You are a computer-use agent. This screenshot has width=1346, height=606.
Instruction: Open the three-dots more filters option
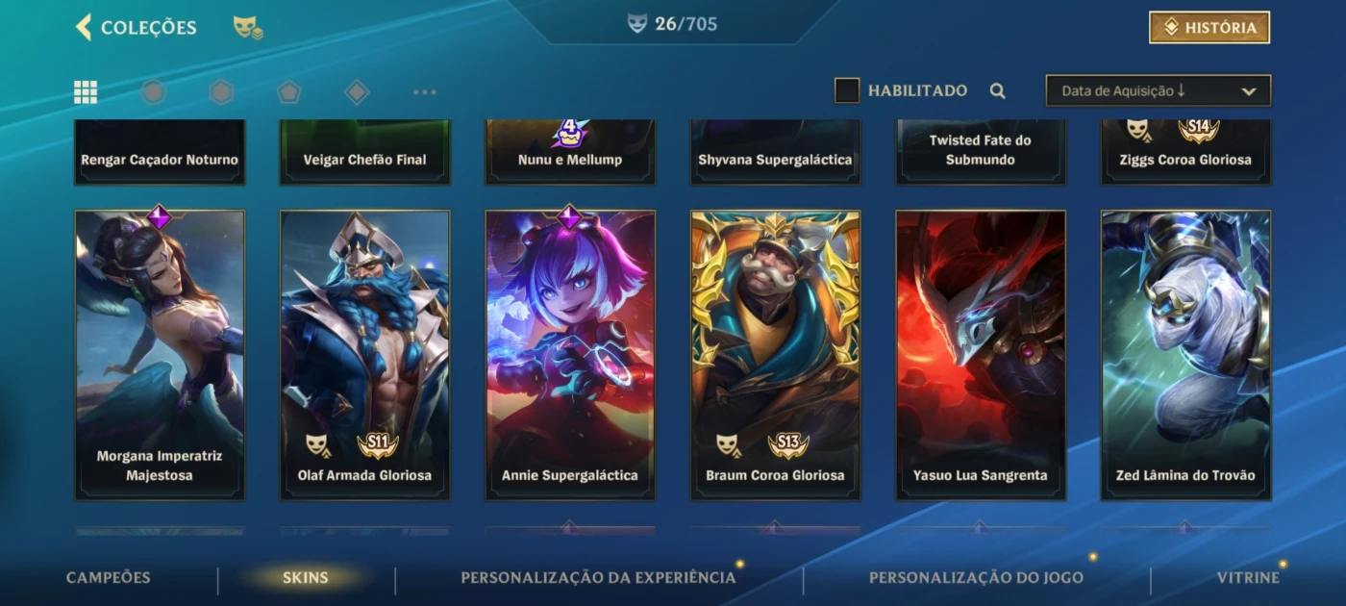tap(424, 92)
